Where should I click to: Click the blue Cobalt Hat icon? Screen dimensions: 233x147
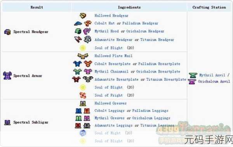pyautogui.click(x=78, y=23)
